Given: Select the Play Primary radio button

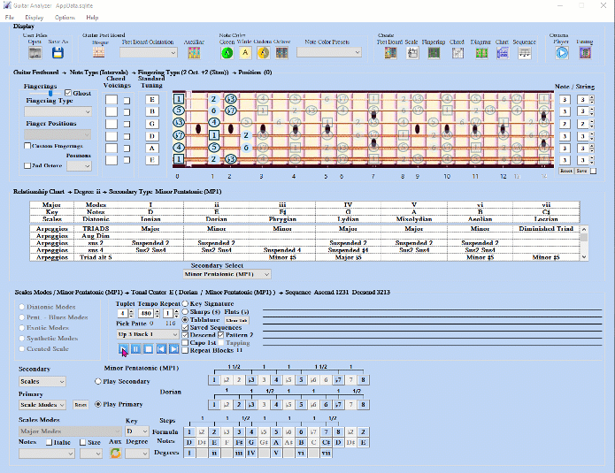Looking at the screenshot, I should (98, 404).
